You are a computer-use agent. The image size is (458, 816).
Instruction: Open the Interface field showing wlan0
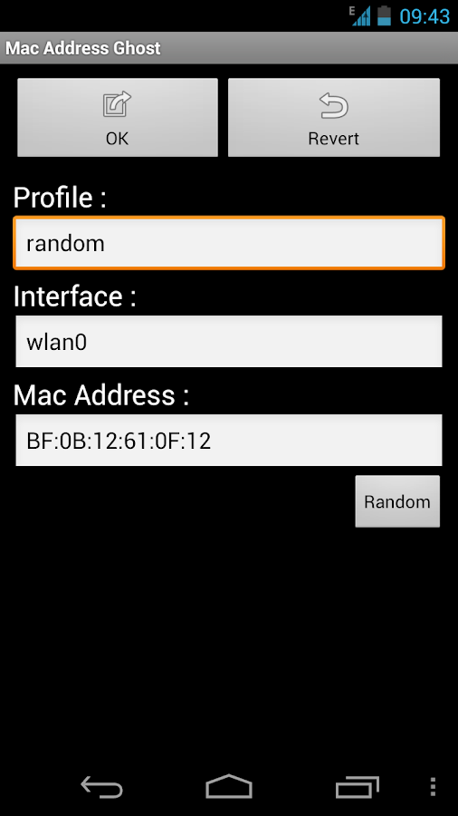pyautogui.click(x=229, y=342)
